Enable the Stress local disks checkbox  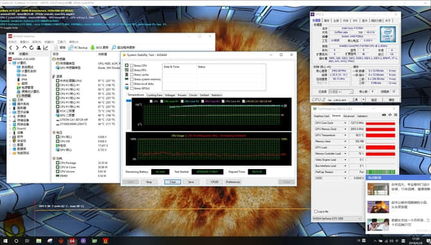coord(132,84)
